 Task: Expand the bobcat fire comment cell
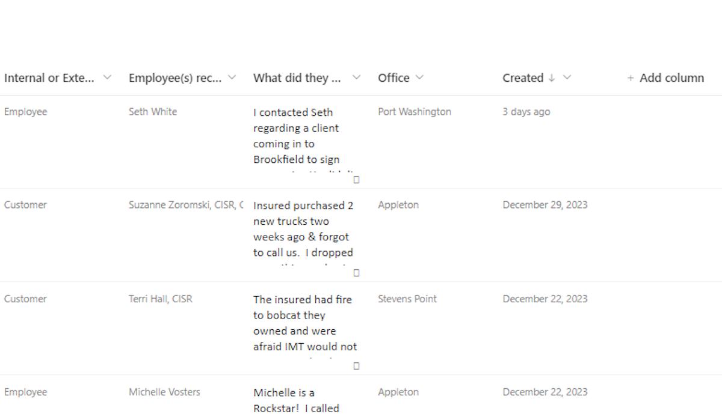pyautogui.click(x=356, y=366)
